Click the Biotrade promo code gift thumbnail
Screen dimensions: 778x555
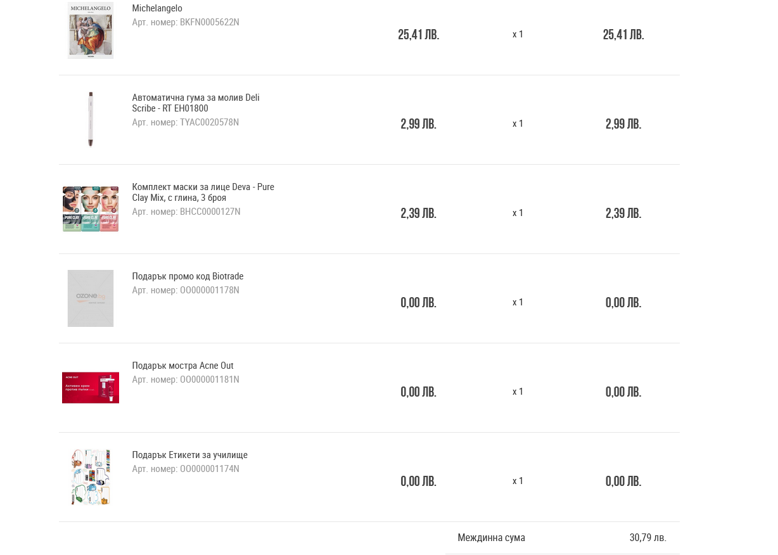tap(91, 298)
